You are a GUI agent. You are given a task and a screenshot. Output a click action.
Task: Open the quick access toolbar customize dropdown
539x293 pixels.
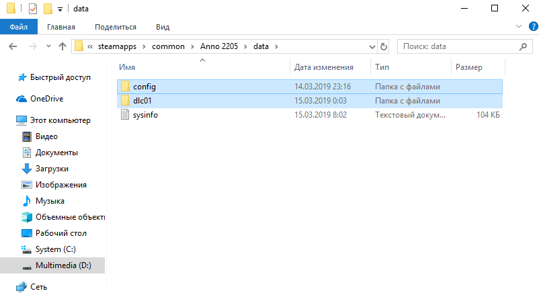(60, 9)
